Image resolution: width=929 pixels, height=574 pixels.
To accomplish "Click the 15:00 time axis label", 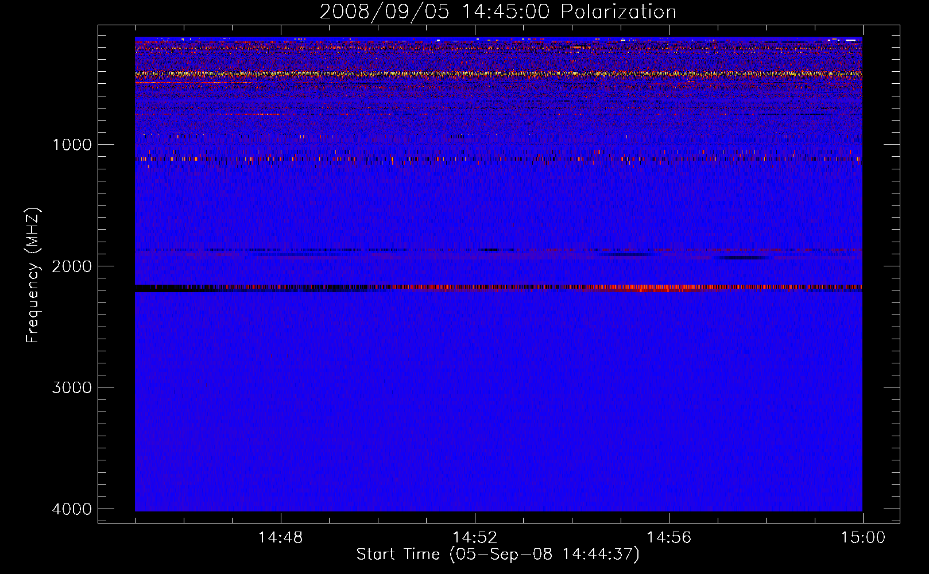I will (x=862, y=538).
